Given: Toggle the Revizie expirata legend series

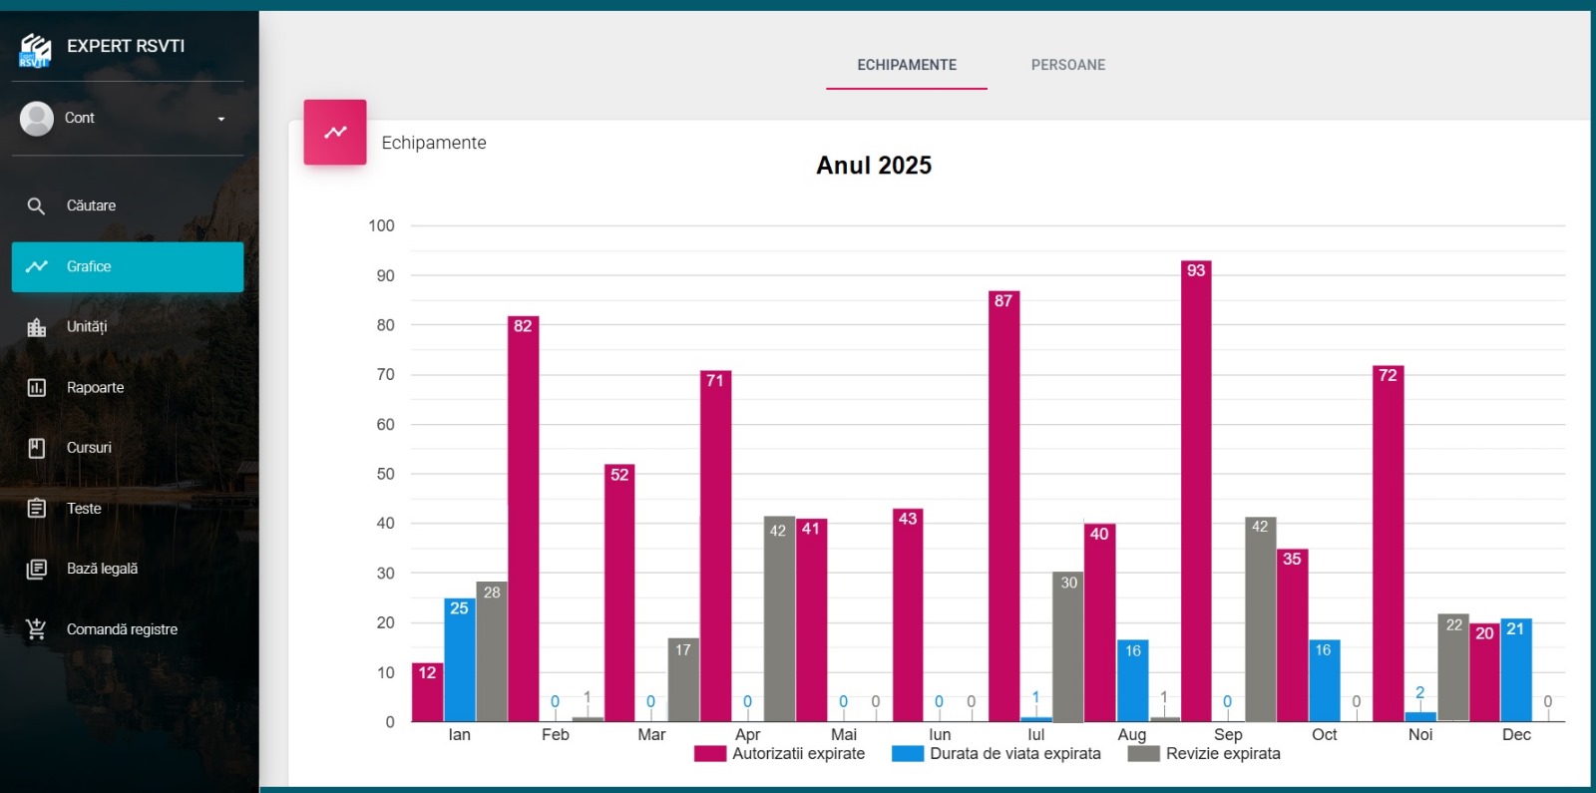Looking at the screenshot, I should tap(1222, 754).
